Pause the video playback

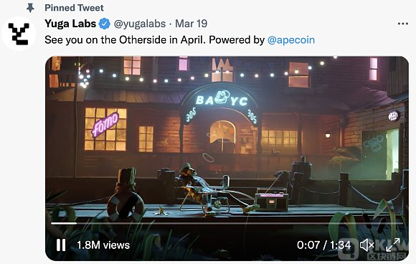click(x=61, y=245)
